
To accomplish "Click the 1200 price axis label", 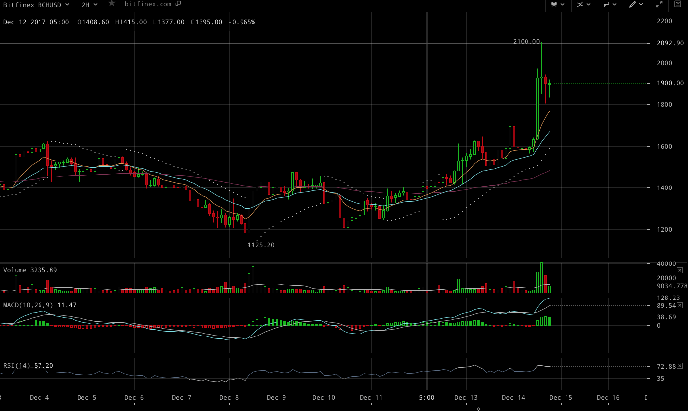I will pos(665,229).
